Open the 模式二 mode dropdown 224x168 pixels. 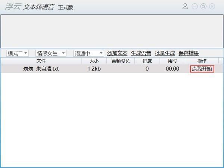(x=17, y=53)
